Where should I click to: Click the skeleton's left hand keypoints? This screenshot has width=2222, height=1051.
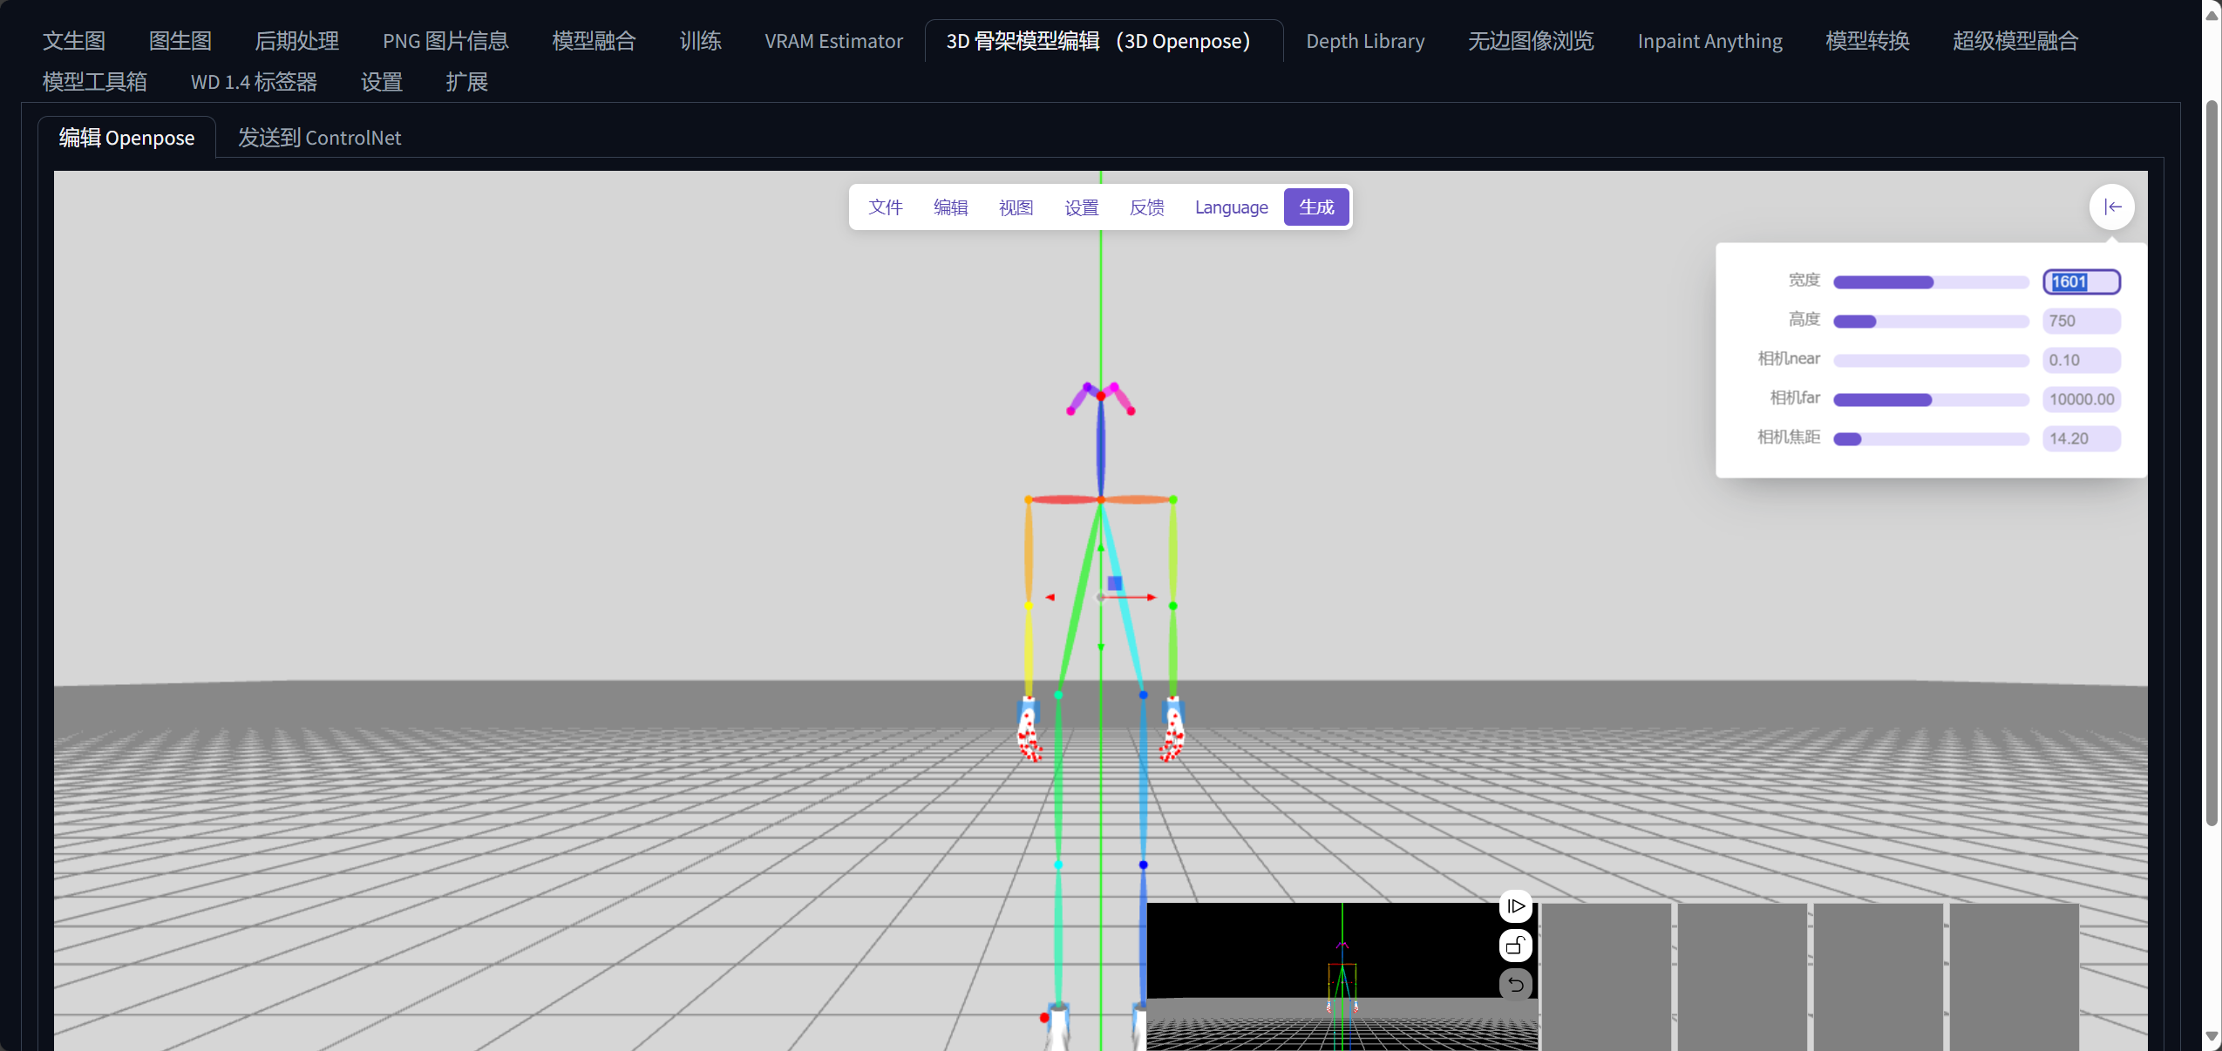coord(1029,733)
